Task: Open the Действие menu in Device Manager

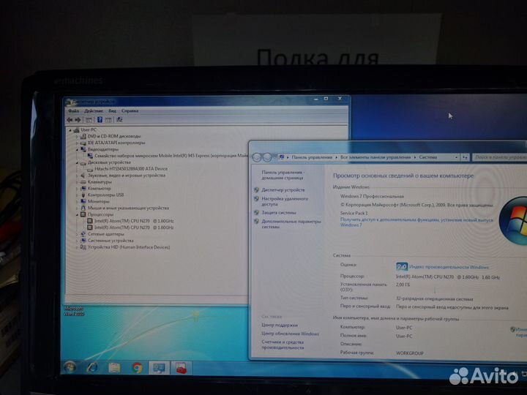Action: click(94, 111)
